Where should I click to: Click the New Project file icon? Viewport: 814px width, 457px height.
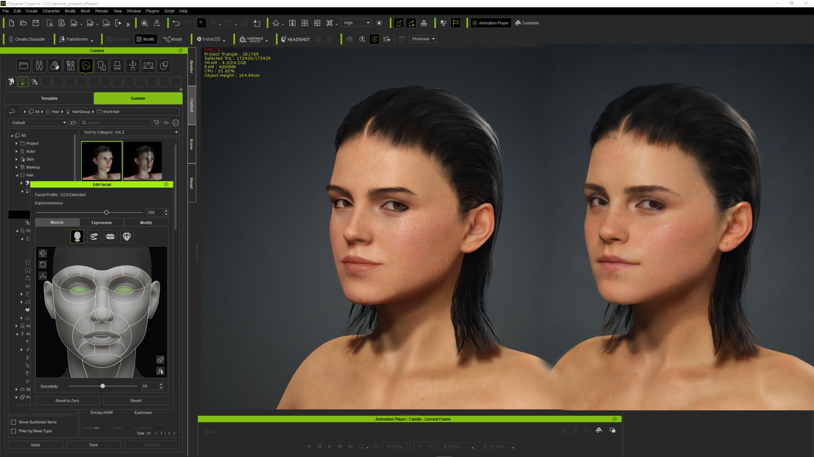tap(11, 23)
